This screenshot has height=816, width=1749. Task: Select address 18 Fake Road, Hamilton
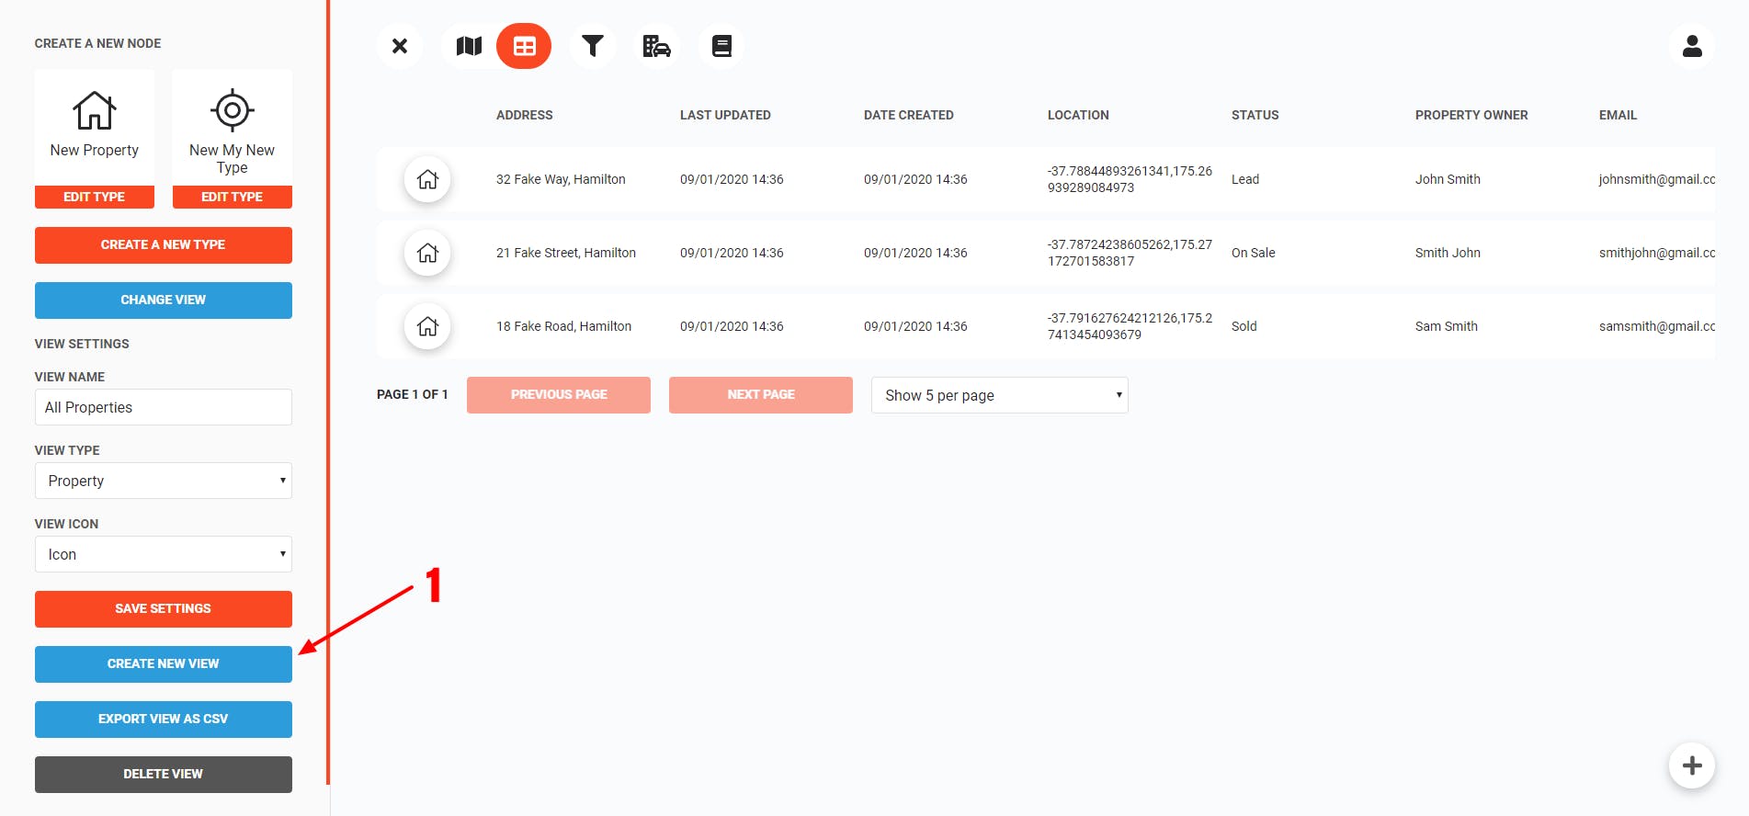(563, 326)
